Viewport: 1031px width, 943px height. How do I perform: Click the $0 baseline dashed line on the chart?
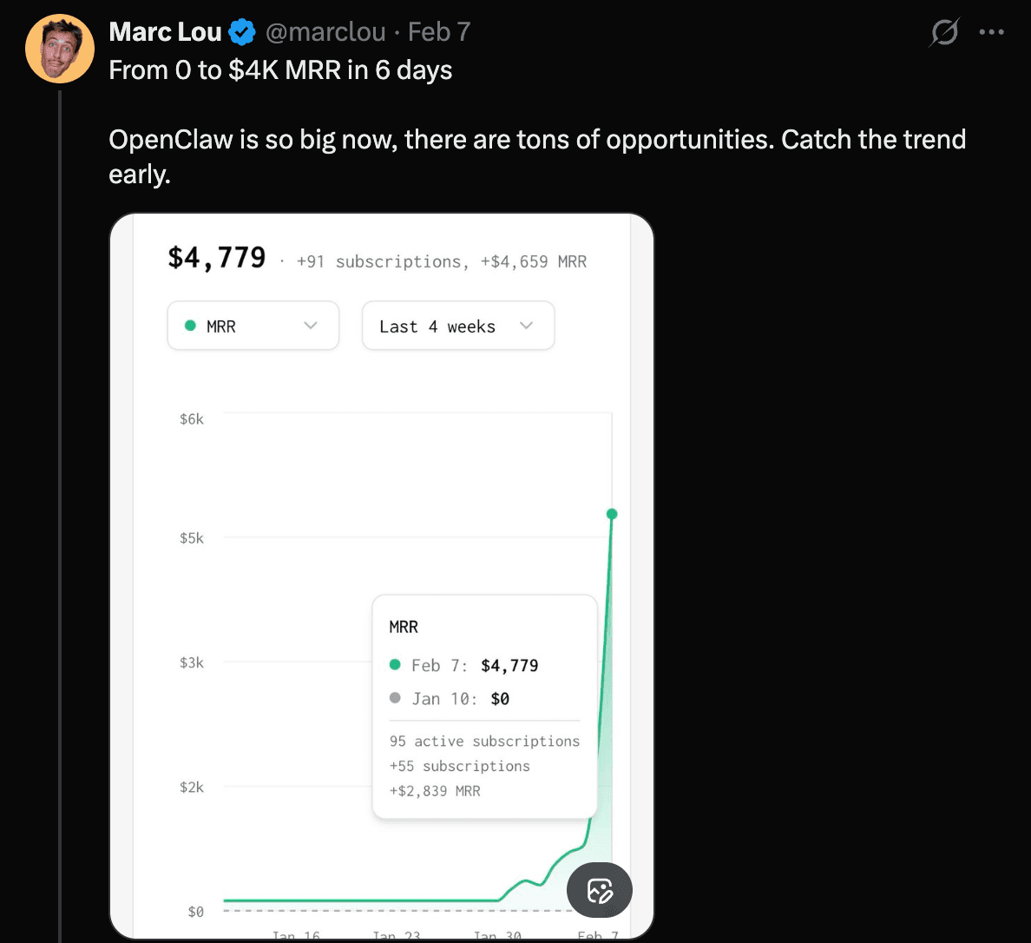[364, 911]
